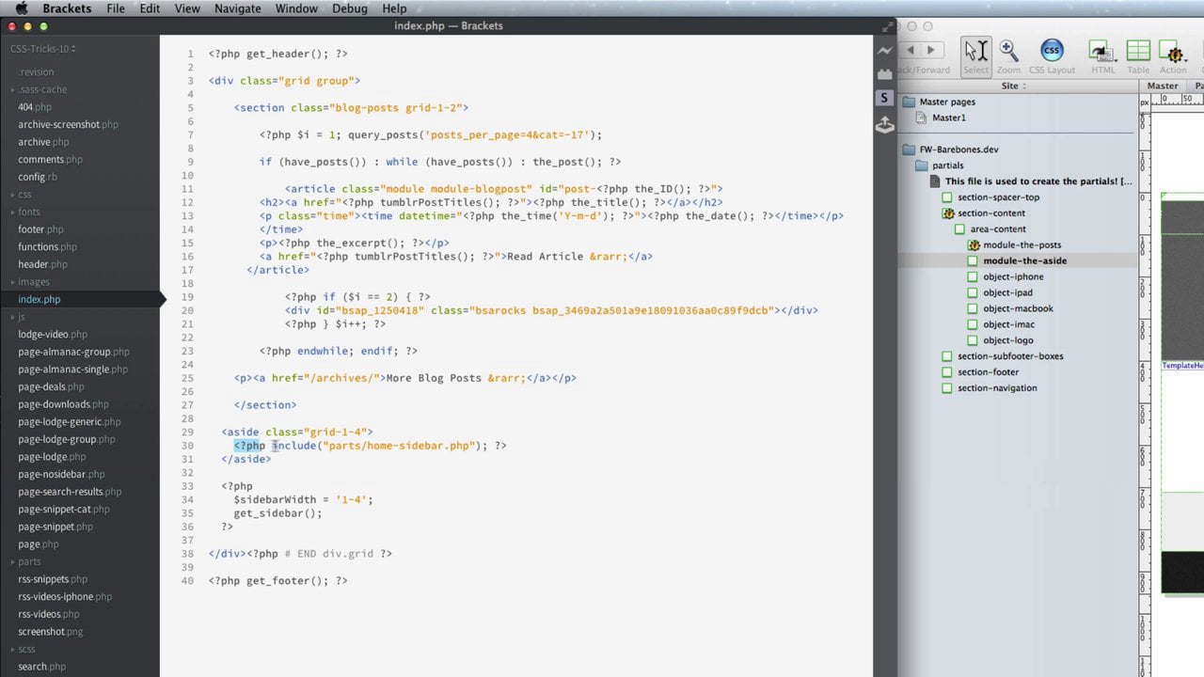Select index.php in the file tree
This screenshot has height=677, width=1204.
click(39, 300)
